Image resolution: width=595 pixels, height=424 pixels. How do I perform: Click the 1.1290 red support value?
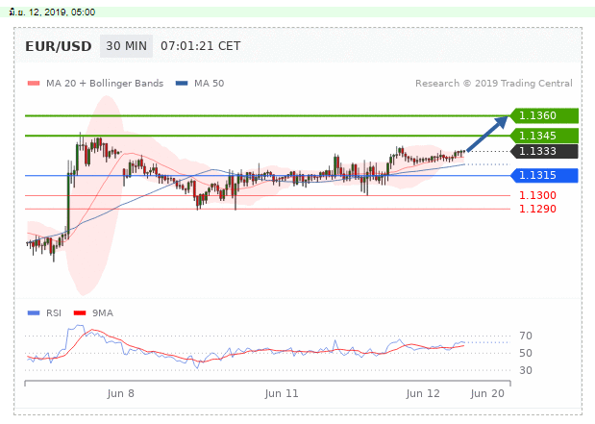537,209
